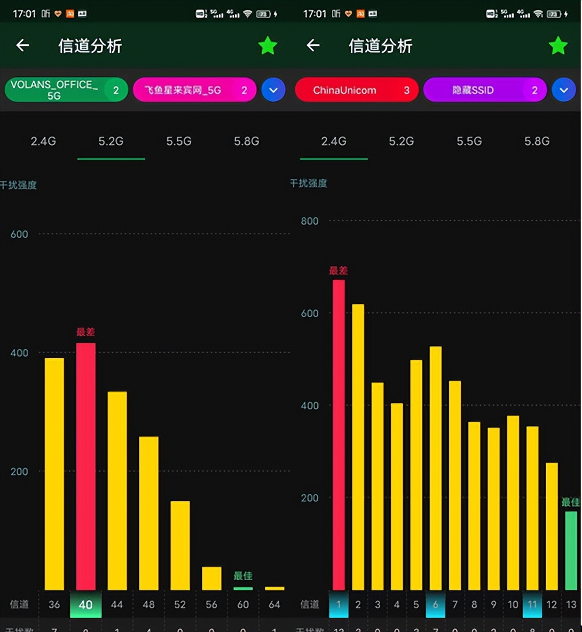Image resolution: width=582 pixels, height=632 pixels.
Task: Tap the back arrow on the left screen
Action: click(x=22, y=46)
